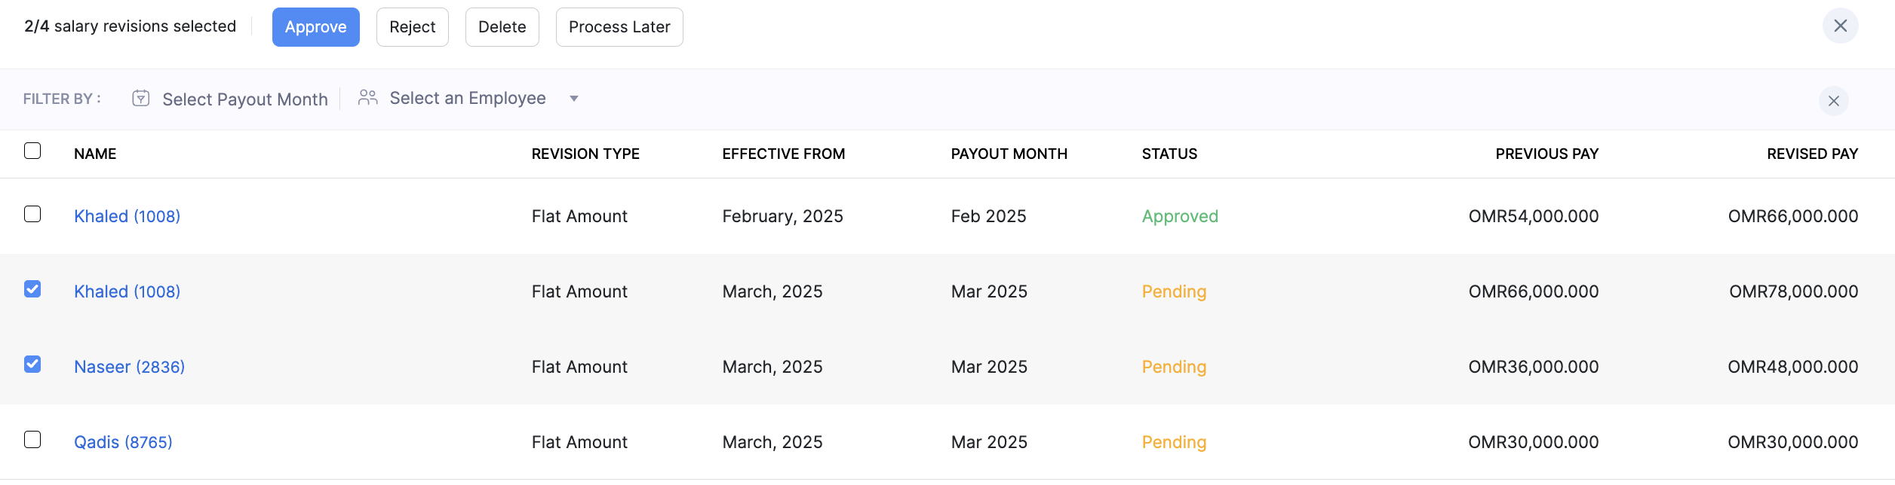Check the Khaled February 2025 row checkbox
This screenshot has height=485, width=1895.
click(32, 215)
